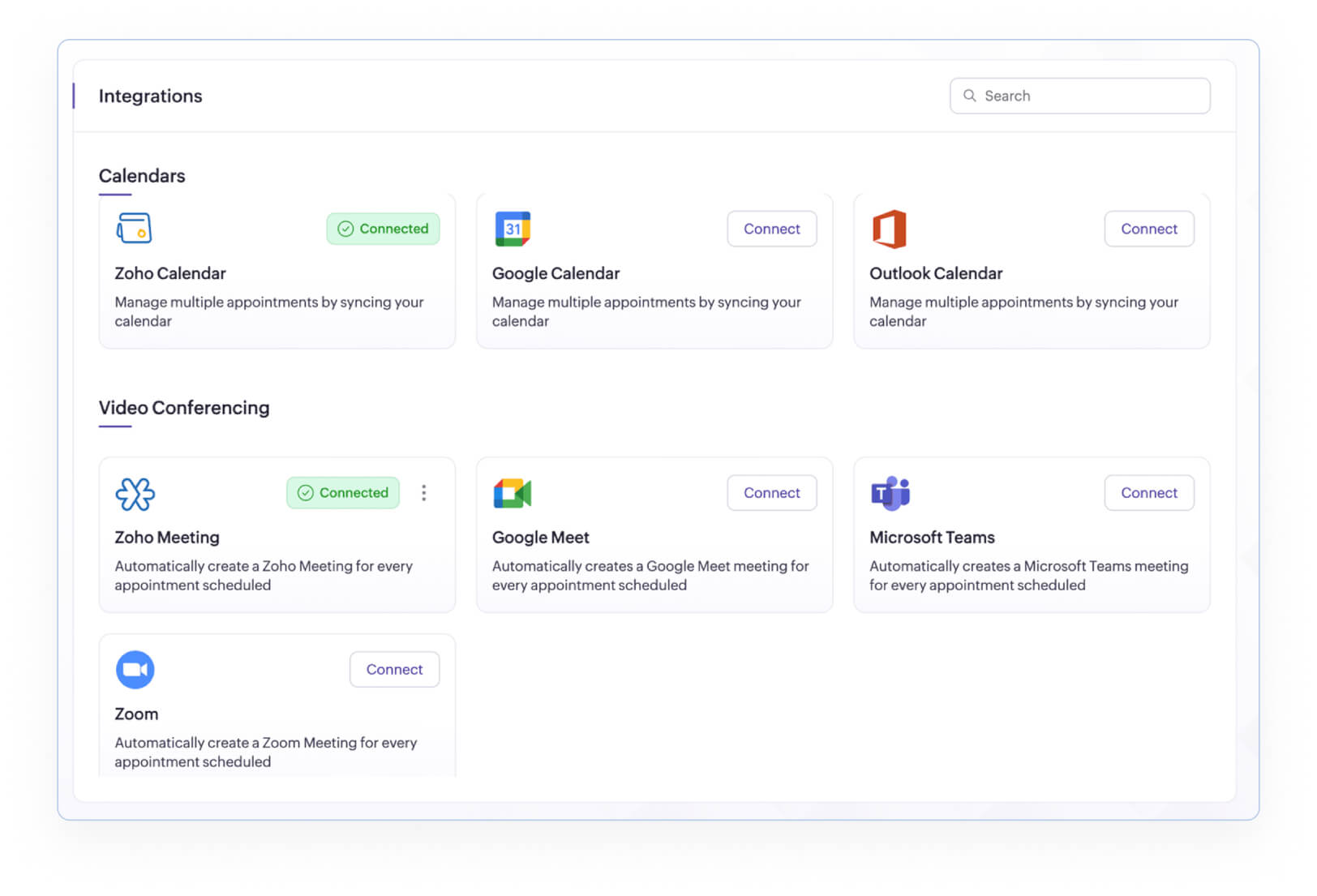
Task: Connect Google Meet
Action: tap(771, 492)
